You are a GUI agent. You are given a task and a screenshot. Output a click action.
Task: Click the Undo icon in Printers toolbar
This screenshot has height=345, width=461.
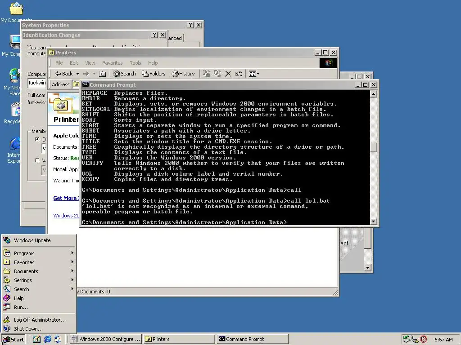coord(239,74)
